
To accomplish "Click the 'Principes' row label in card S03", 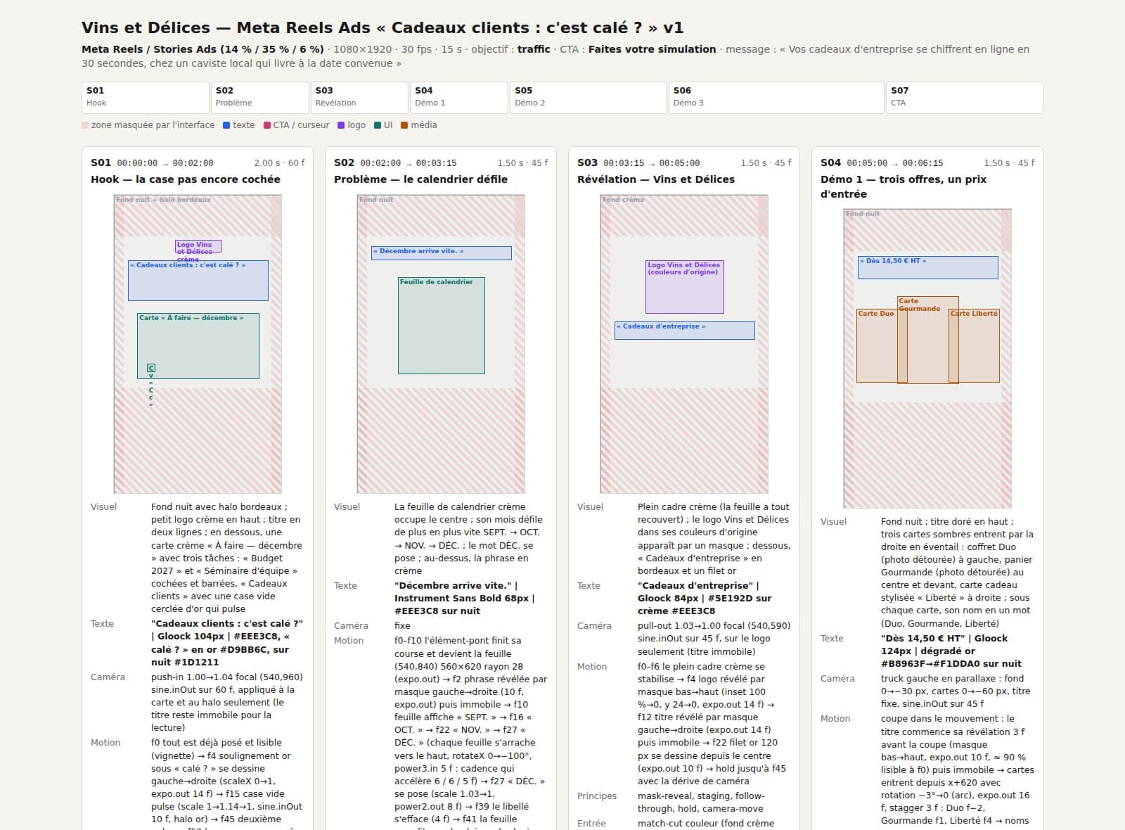I will (597, 796).
